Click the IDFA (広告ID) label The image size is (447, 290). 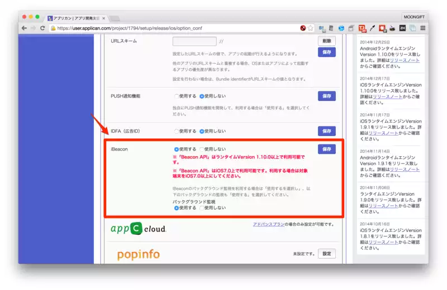[x=125, y=131]
